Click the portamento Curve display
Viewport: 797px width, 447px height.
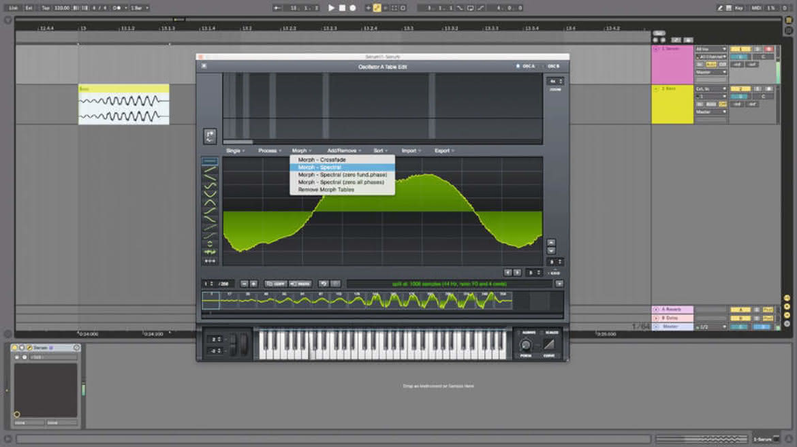550,344
